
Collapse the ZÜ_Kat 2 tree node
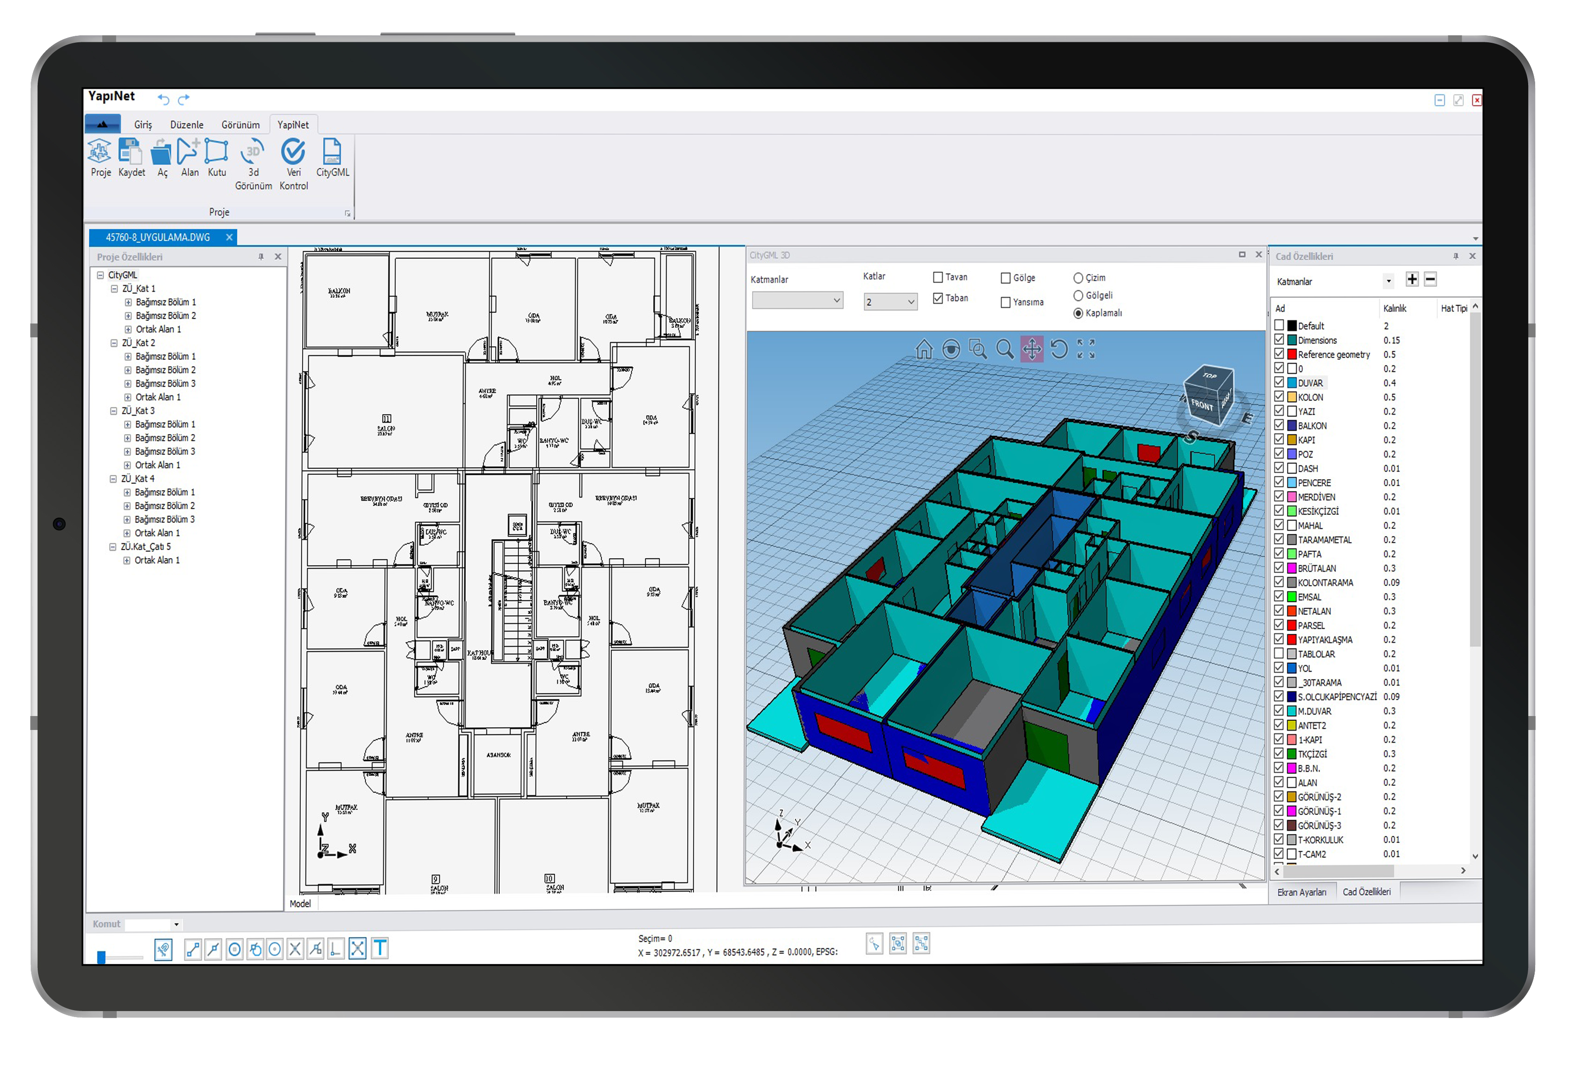[x=114, y=343]
